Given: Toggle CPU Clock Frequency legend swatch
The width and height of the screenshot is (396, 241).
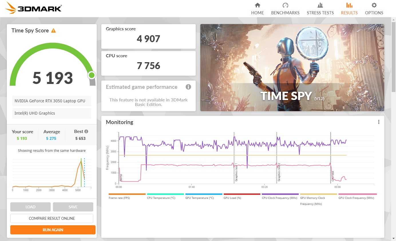Looking at the screenshot, I should point(280,194).
